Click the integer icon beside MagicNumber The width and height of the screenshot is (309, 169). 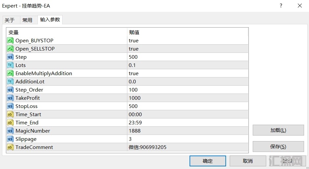point(10,131)
